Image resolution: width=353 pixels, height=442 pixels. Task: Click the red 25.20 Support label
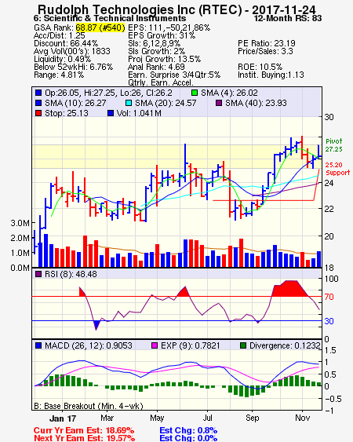coord(337,169)
